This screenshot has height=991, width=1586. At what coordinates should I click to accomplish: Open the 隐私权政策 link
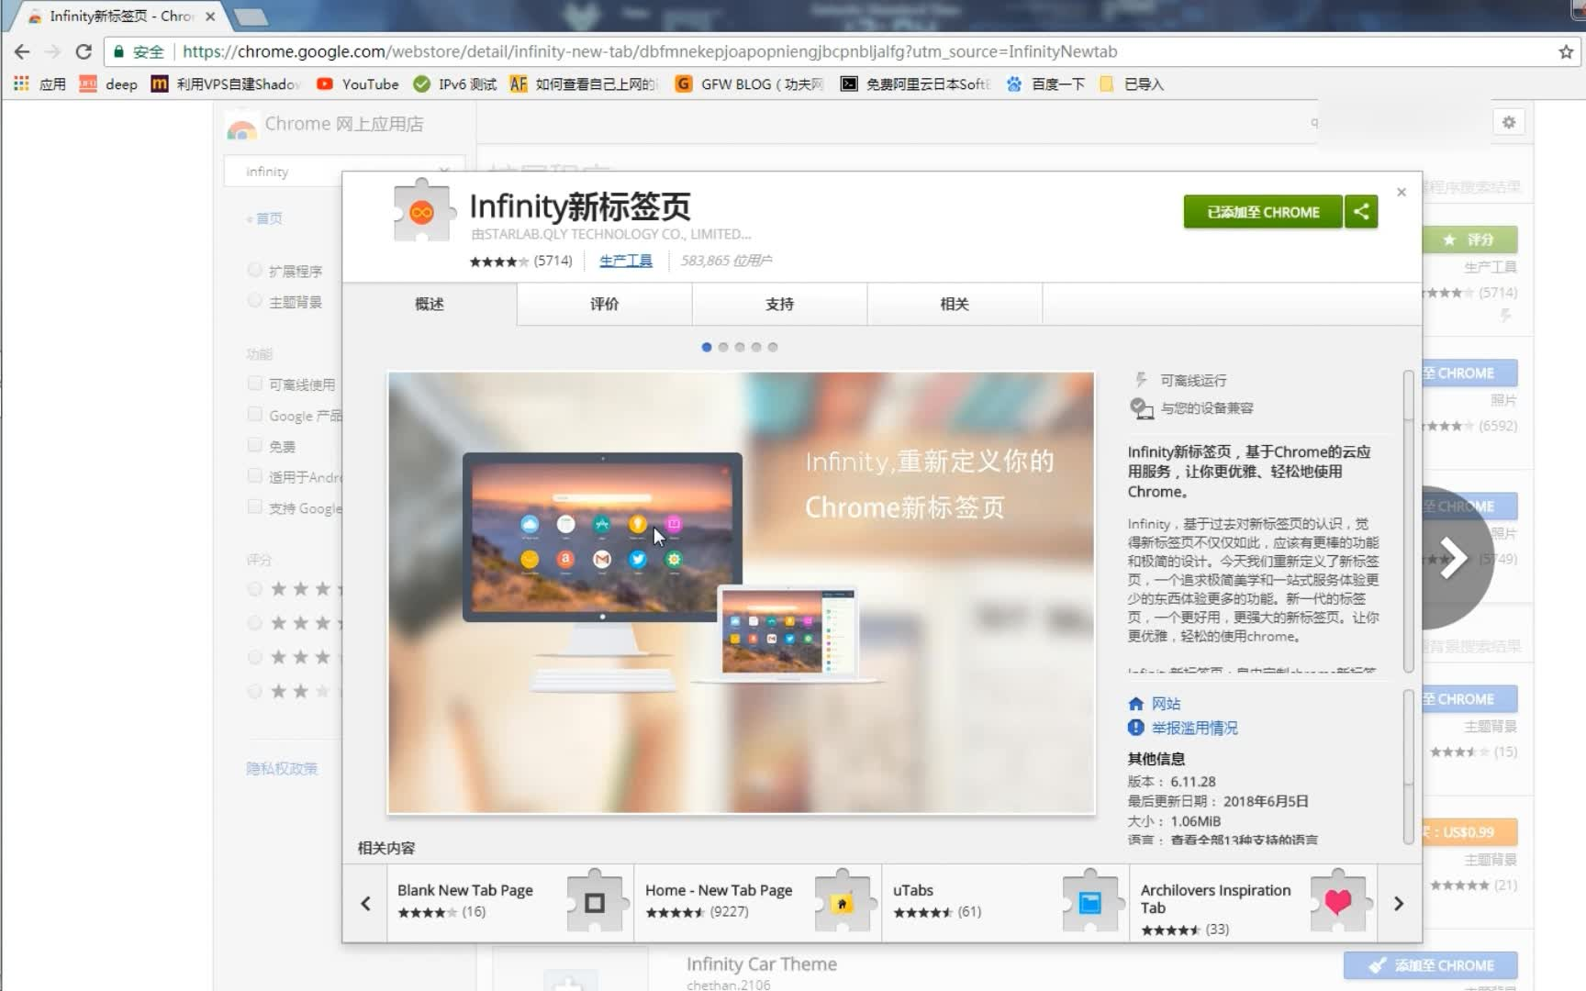(282, 769)
